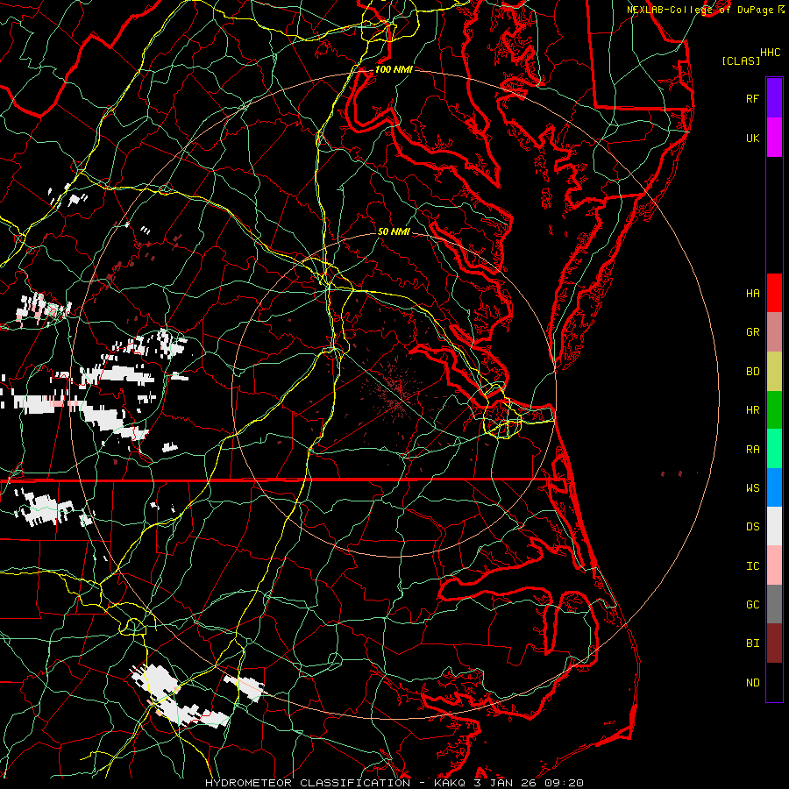Click the GR legend label
Screen dimensions: 789x789
(752, 332)
